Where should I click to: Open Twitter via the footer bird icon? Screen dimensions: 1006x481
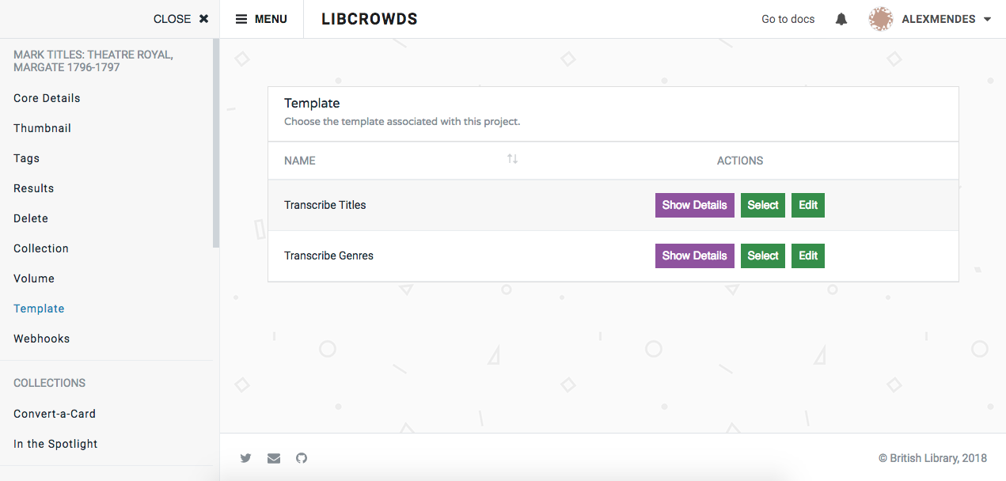245,458
